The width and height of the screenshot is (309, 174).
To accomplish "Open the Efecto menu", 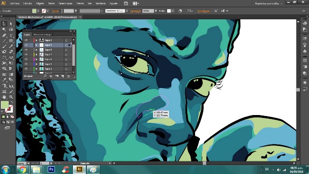I will (80, 3).
